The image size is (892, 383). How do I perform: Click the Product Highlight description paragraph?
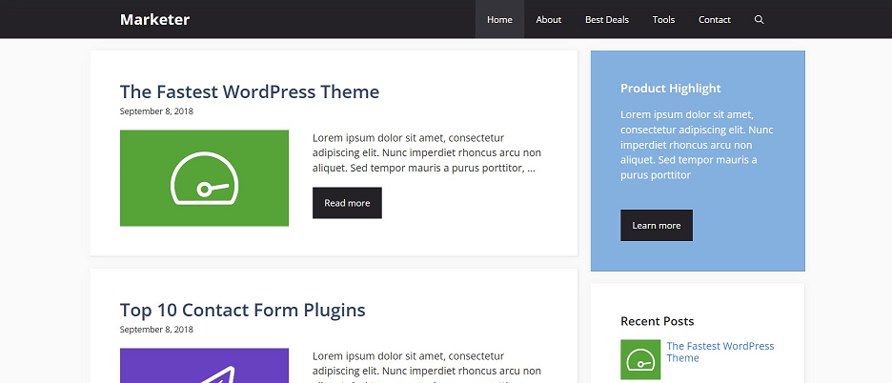(x=697, y=145)
